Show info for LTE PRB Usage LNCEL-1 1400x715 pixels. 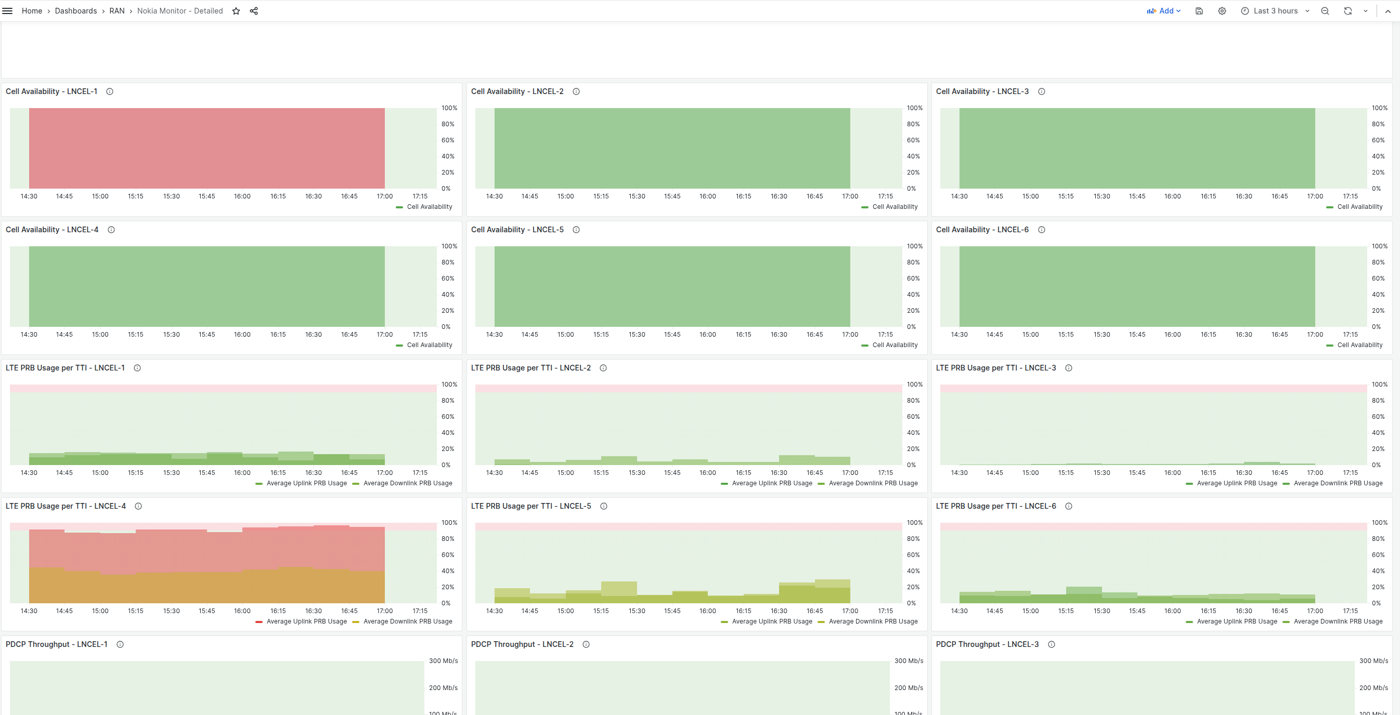[137, 367]
